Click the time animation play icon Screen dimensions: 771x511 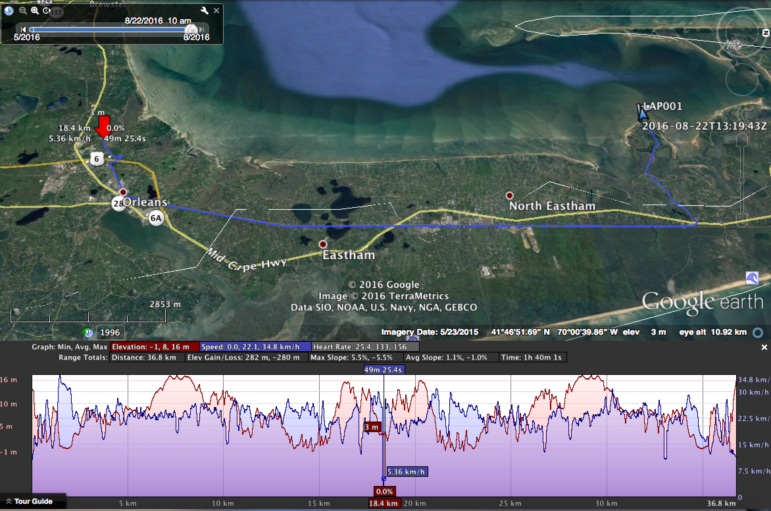(46, 11)
